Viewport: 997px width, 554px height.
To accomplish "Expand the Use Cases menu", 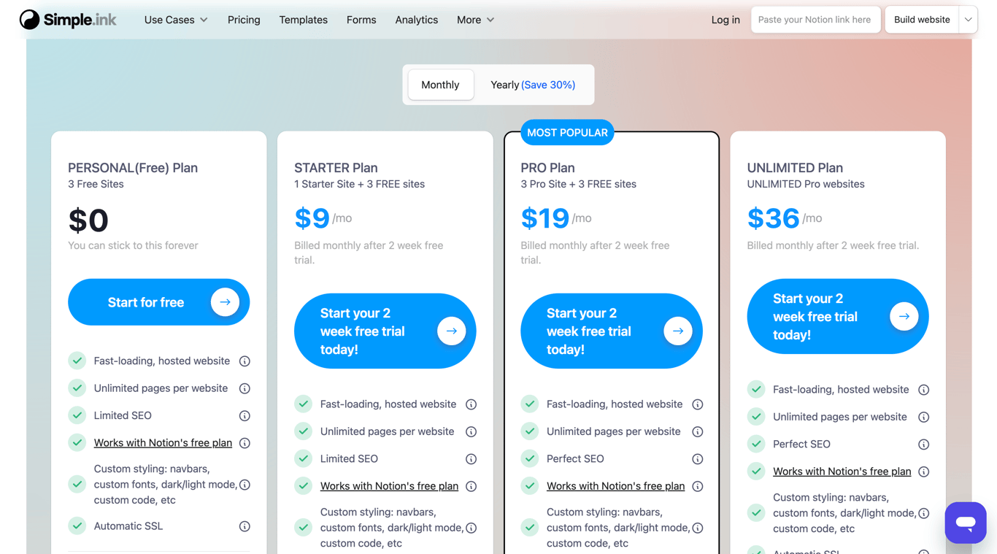I will point(176,20).
